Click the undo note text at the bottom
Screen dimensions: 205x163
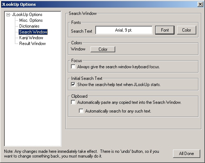pos(81,154)
